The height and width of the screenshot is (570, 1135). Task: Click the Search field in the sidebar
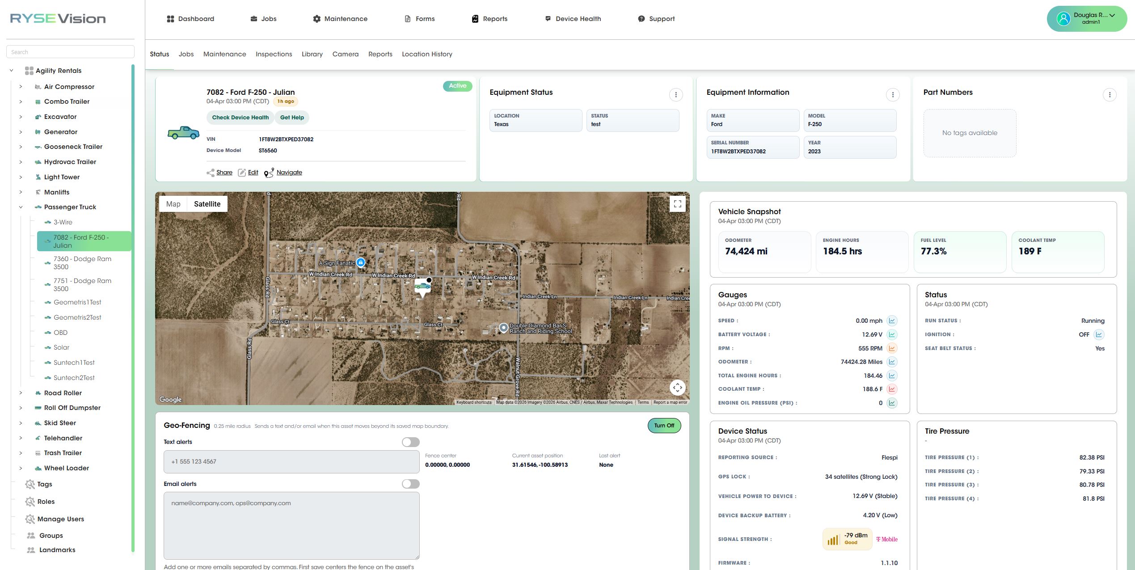[70, 51]
